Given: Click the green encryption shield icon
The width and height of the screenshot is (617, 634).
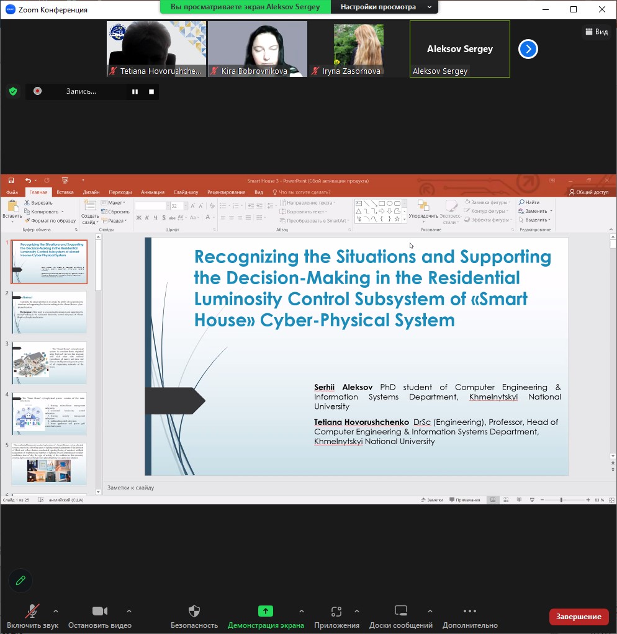Looking at the screenshot, I should tap(13, 91).
